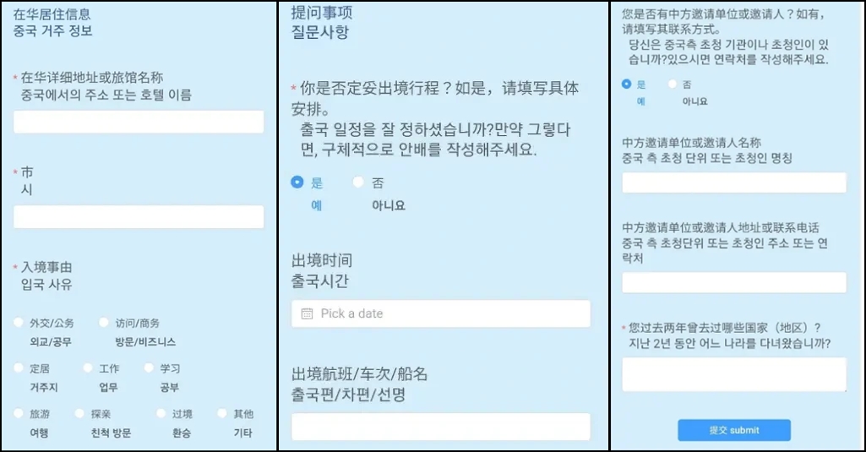Image resolution: width=866 pixels, height=452 pixels.
Task: Click the 提交 submit button
Action: pyautogui.click(x=734, y=430)
